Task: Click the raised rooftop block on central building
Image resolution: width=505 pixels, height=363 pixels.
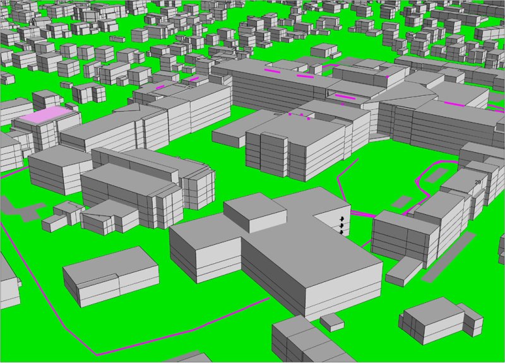Action: 255,206
